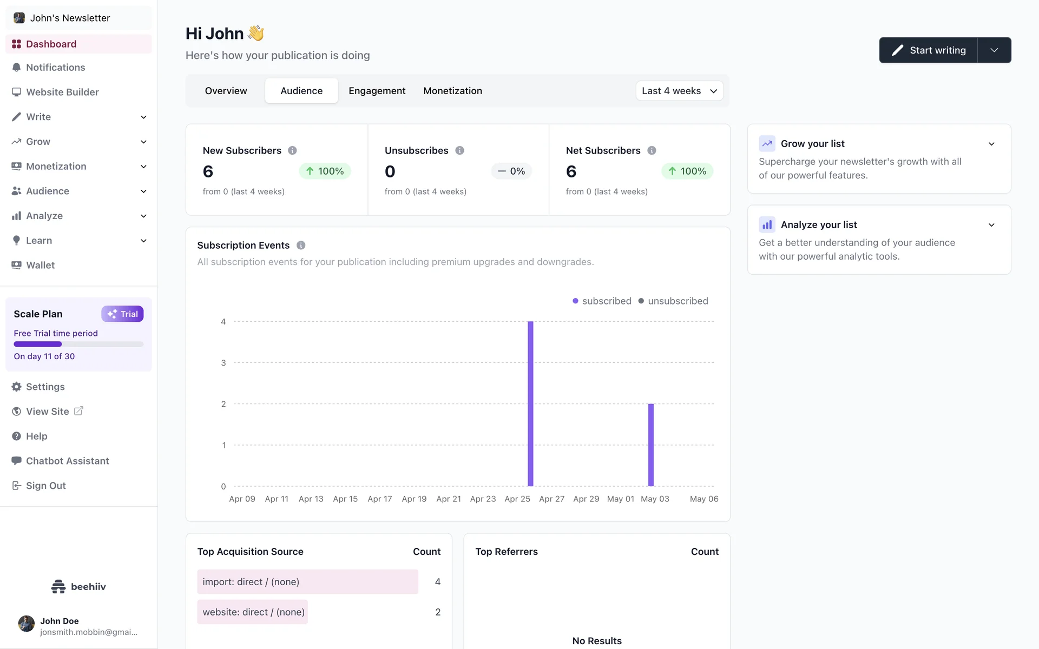Toggle the subscribed series in chart legend

tap(602, 301)
